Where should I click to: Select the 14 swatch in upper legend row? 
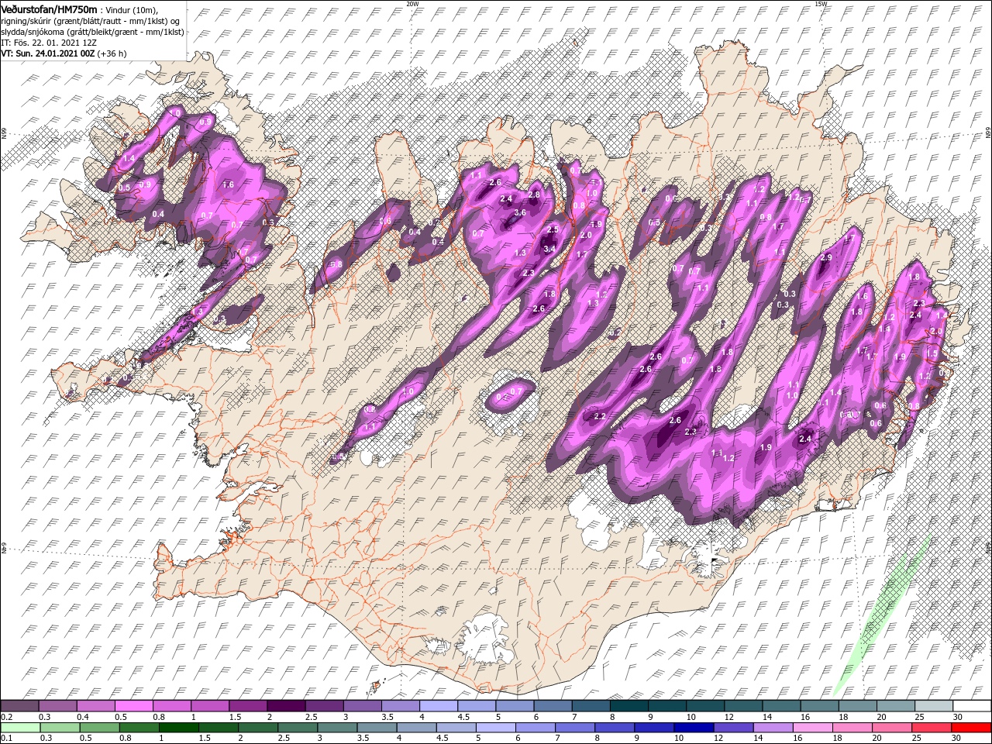tap(781, 706)
